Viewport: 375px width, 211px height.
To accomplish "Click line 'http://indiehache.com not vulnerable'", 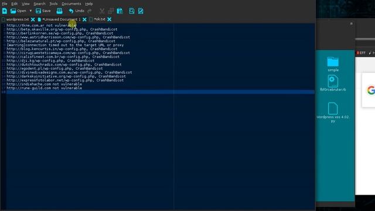I will click(45, 84).
